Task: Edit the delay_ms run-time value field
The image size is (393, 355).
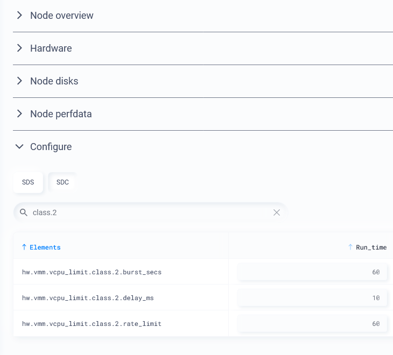Action: [x=312, y=298]
